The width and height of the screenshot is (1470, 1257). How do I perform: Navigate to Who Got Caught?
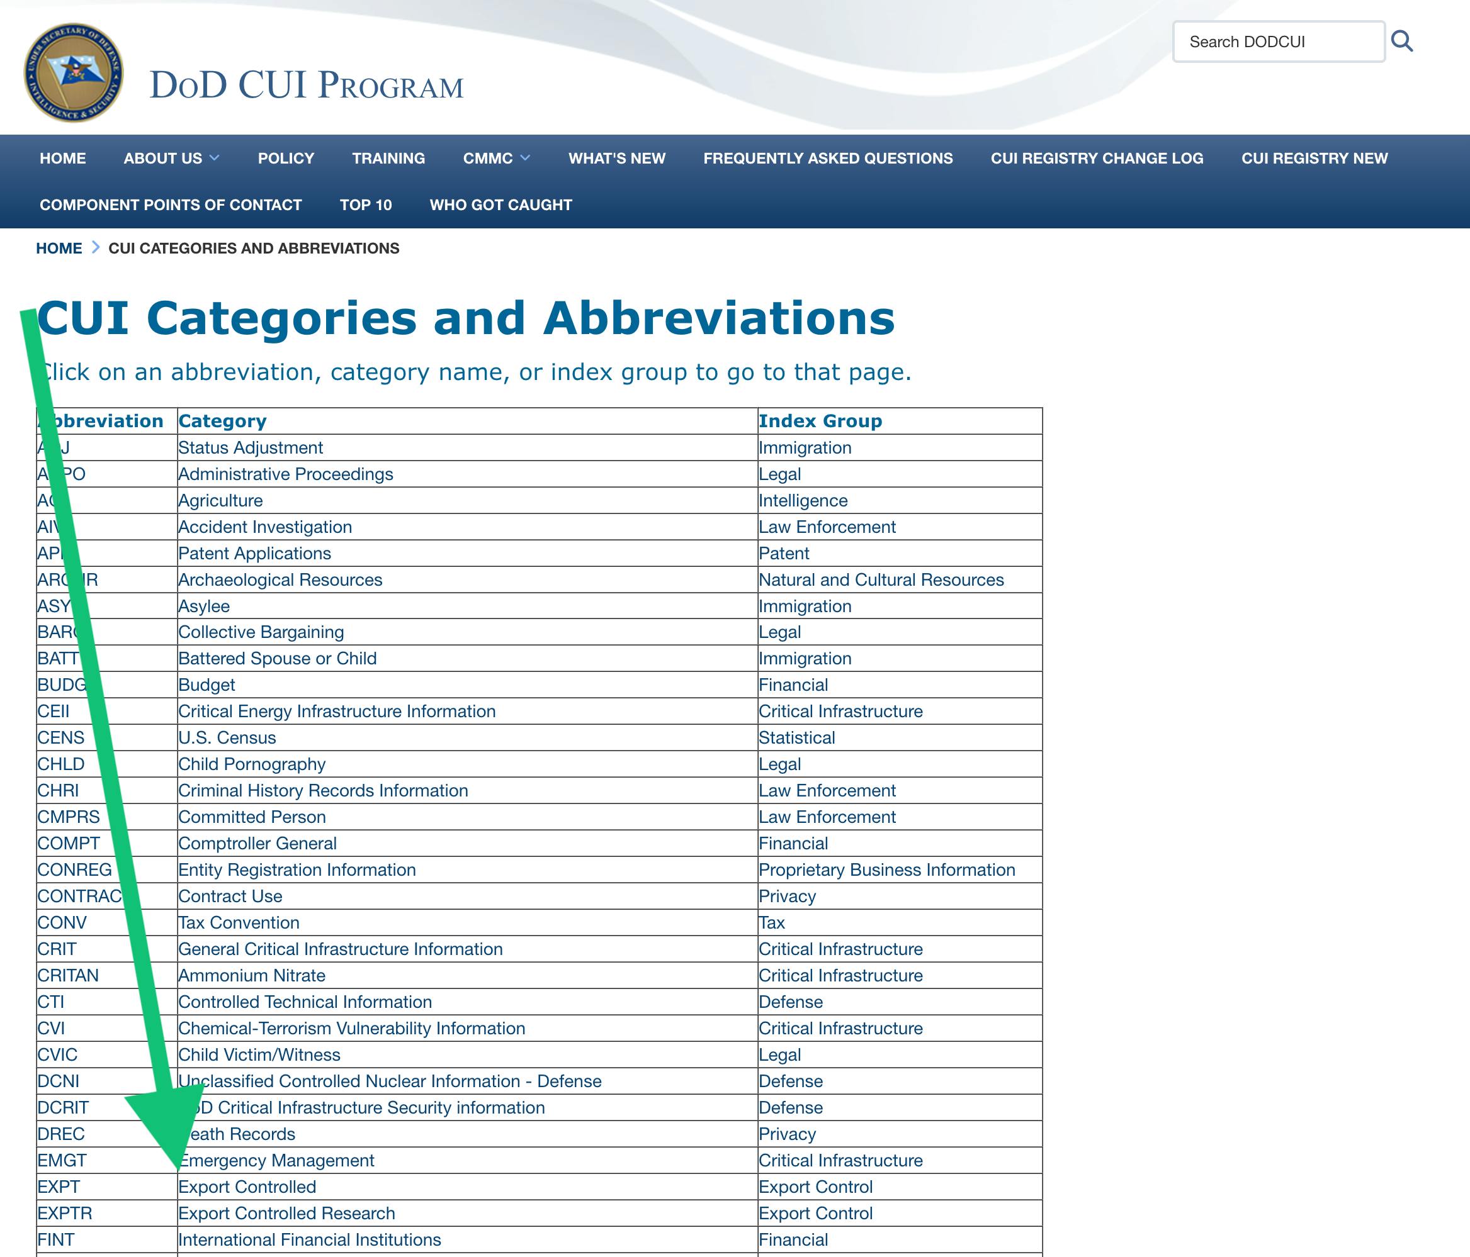click(x=500, y=205)
